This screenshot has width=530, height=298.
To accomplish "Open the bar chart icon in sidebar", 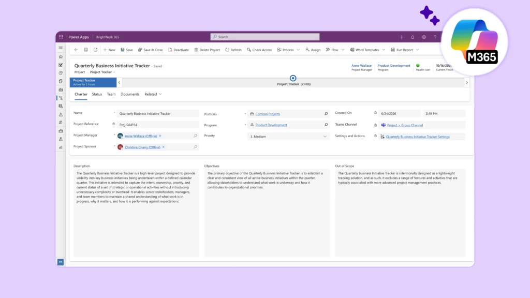I will click(61, 147).
